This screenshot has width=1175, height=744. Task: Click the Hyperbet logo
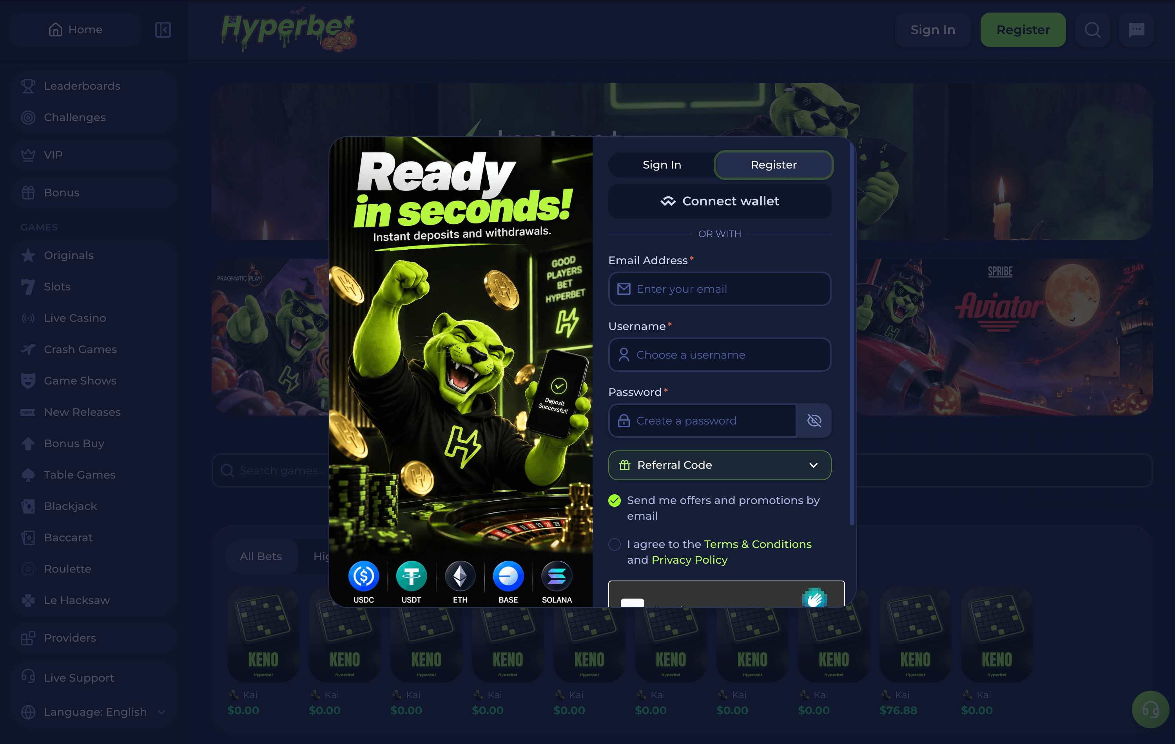289,30
